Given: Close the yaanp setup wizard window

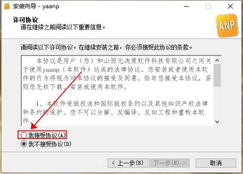Looking at the screenshot, I should click(230, 6).
